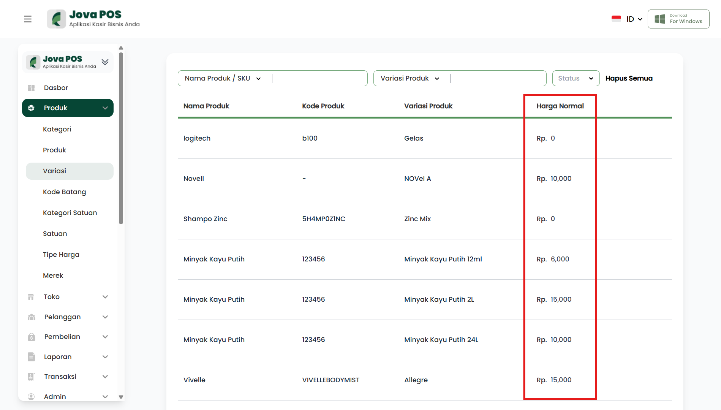Collapse the sidebar with double-chevron icon
This screenshot has height=410, width=721.
(x=105, y=62)
